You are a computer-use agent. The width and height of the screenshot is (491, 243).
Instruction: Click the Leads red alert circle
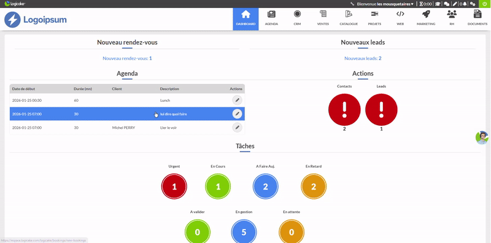(x=381, y=110)
